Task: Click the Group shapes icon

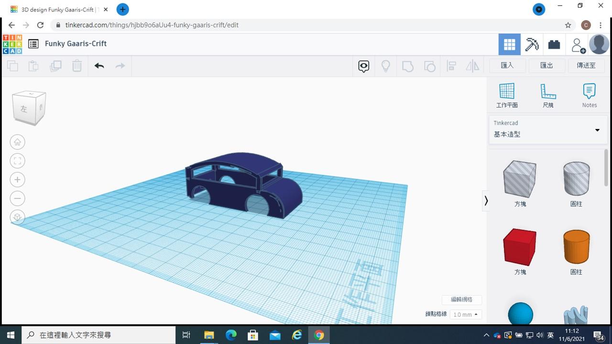Action: [408, 66]
